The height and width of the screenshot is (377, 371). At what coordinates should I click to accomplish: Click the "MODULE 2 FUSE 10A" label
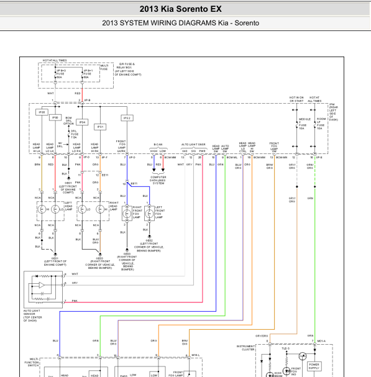point(305,124)
